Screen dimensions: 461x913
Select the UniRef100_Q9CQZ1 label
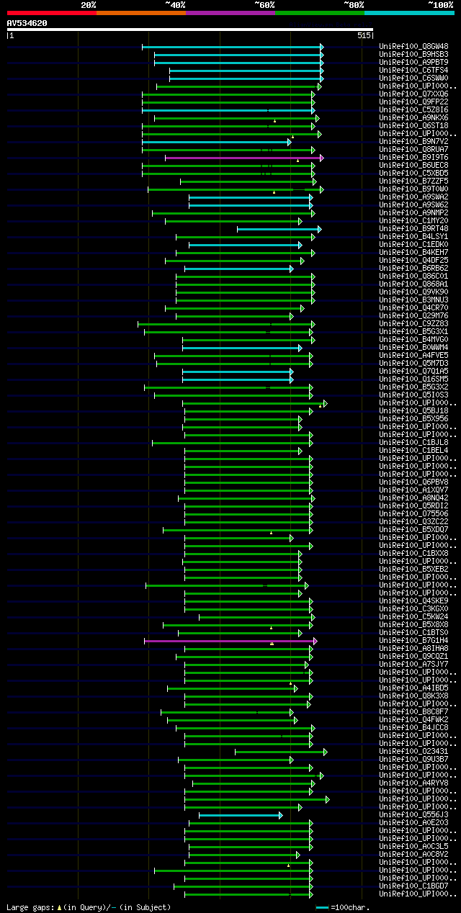pyautogui.click(x=414, y=656)
